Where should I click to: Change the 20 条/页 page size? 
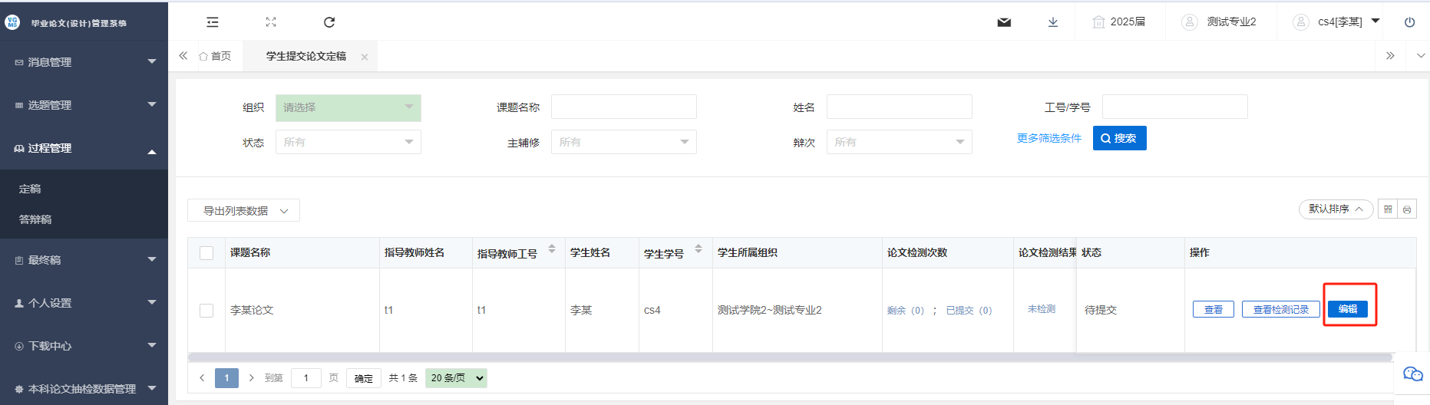(456, 377)
